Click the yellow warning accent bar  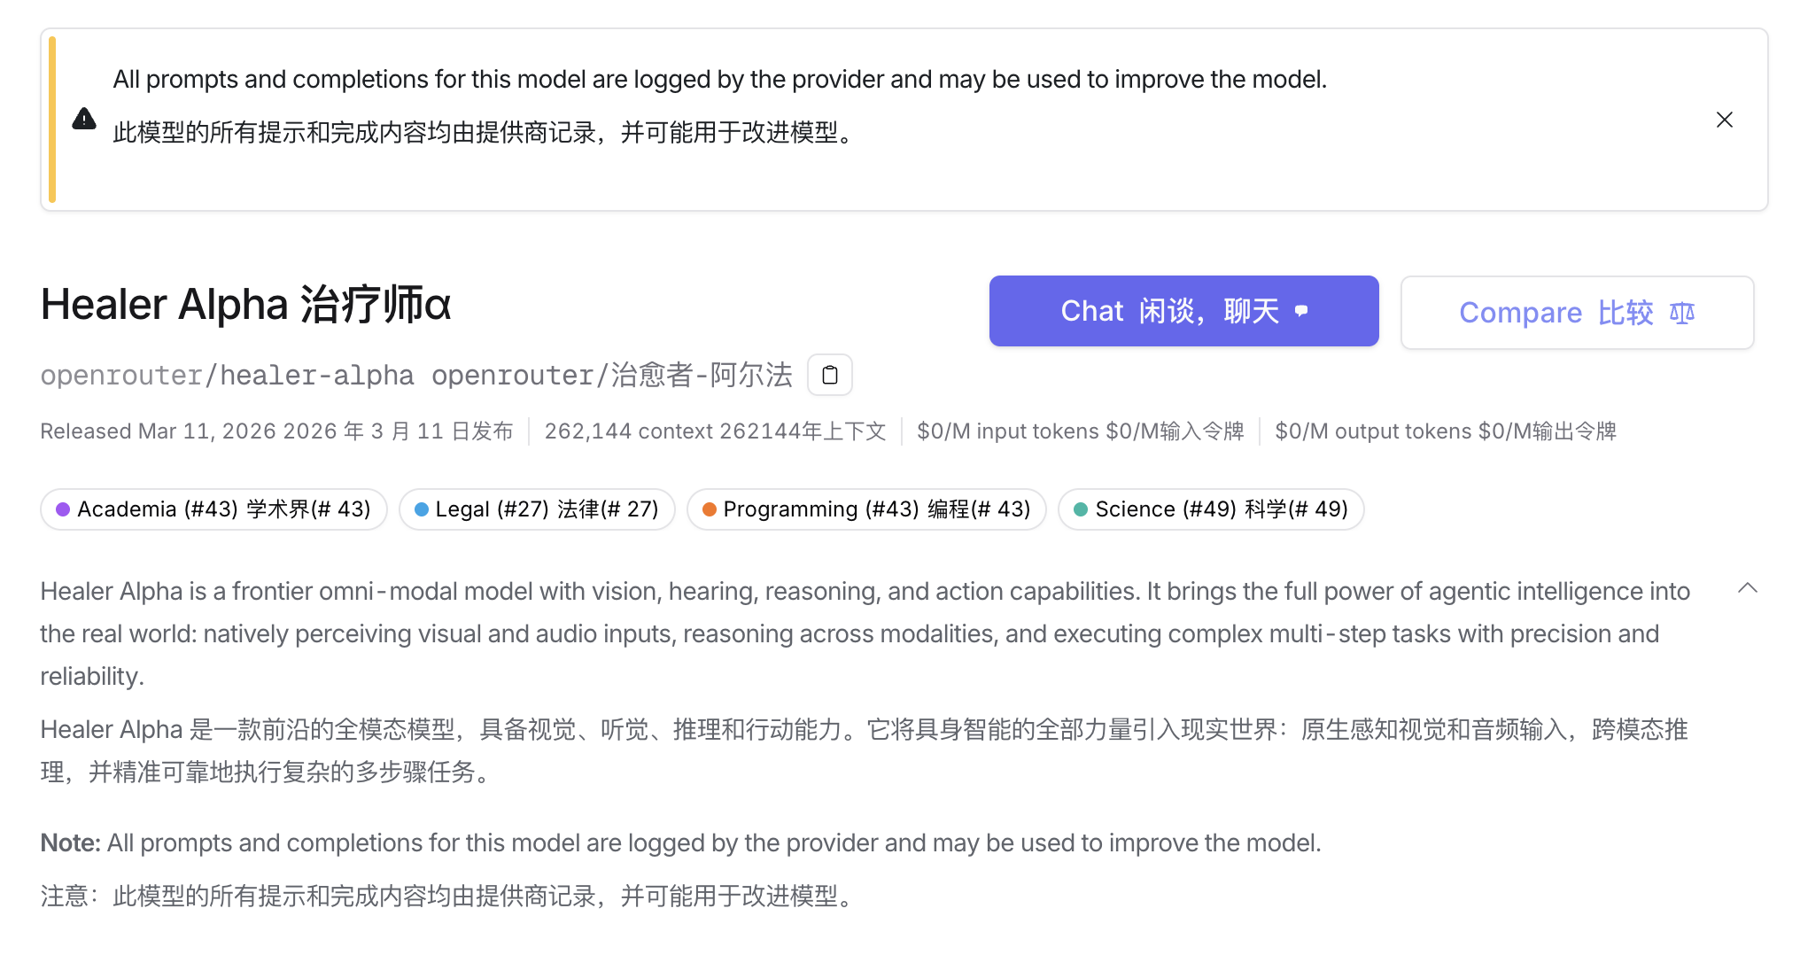(x=51, y=119)
